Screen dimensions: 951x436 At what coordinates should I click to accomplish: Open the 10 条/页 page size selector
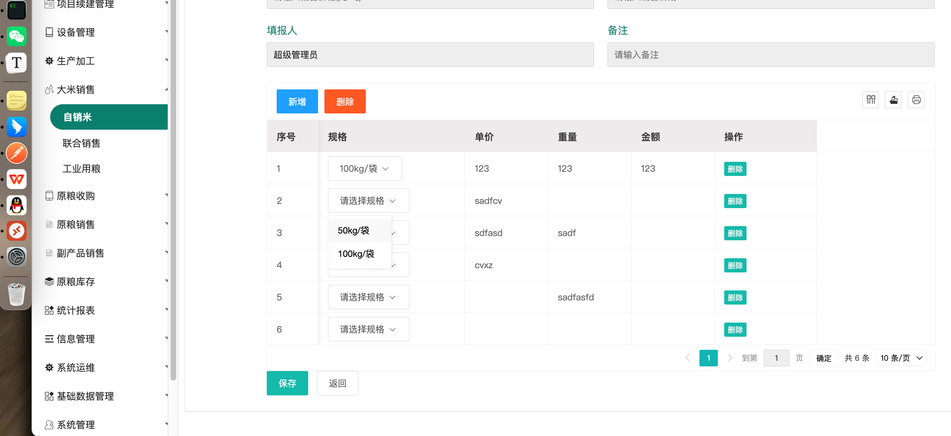point(901,358)
